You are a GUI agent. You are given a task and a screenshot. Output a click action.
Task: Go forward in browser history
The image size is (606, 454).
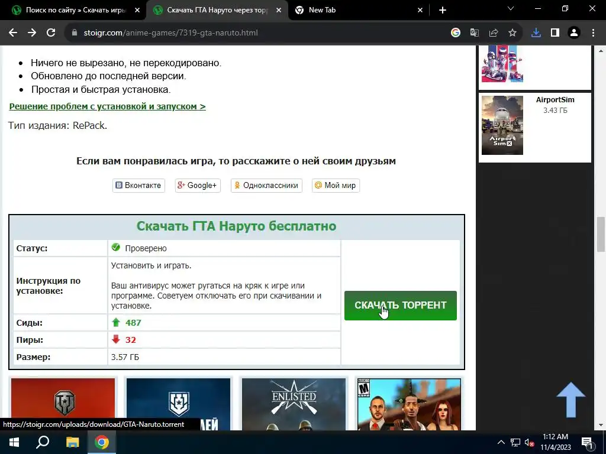tap(32, 33)
